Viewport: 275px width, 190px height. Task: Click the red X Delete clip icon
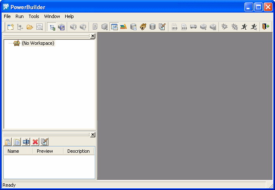pos(35,142)
